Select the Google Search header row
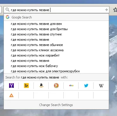The width and height of the screenshot is (117, 116). tap(56, 17)
